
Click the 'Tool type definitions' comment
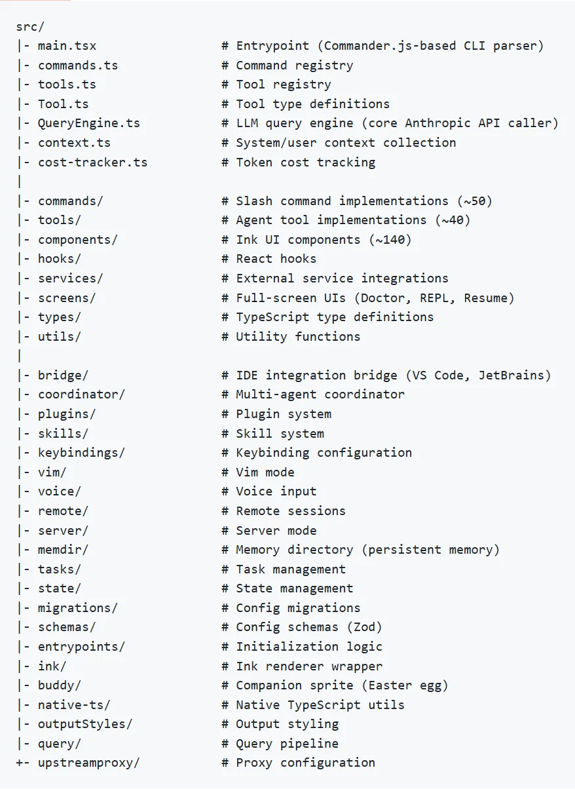(x=313, y=104)
